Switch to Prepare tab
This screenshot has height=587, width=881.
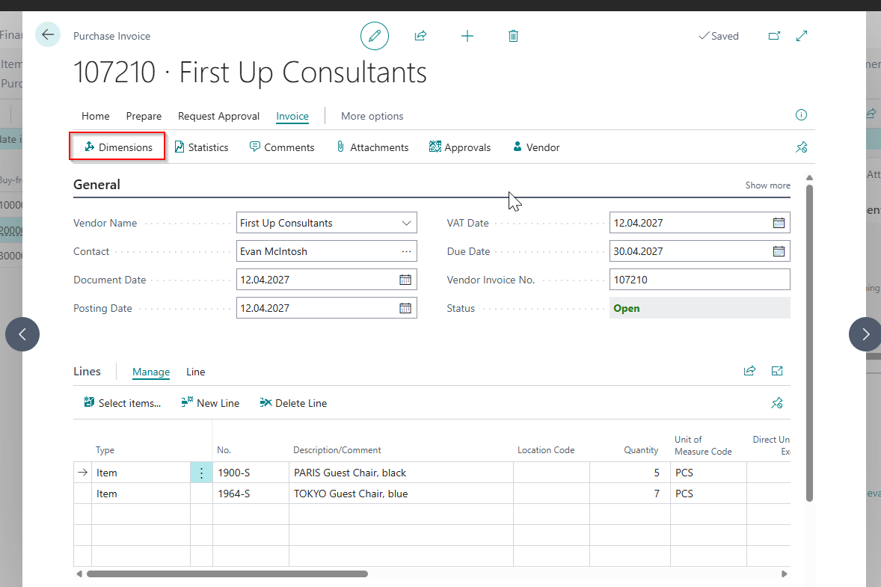(144, 116)
